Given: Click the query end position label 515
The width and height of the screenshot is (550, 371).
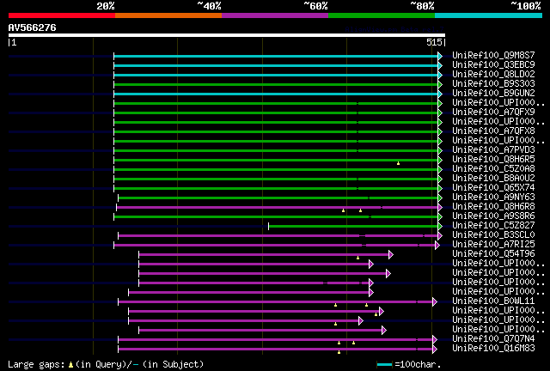Looking at the screenshot, I should [434, 42].
